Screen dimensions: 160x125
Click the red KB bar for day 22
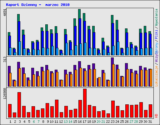click(x=108, y=116)
